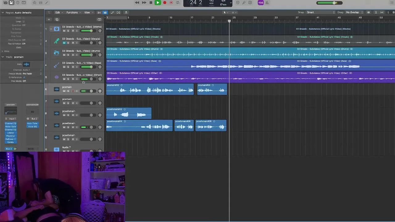
Task: Rewind the transport
Action: pos(137,3)
